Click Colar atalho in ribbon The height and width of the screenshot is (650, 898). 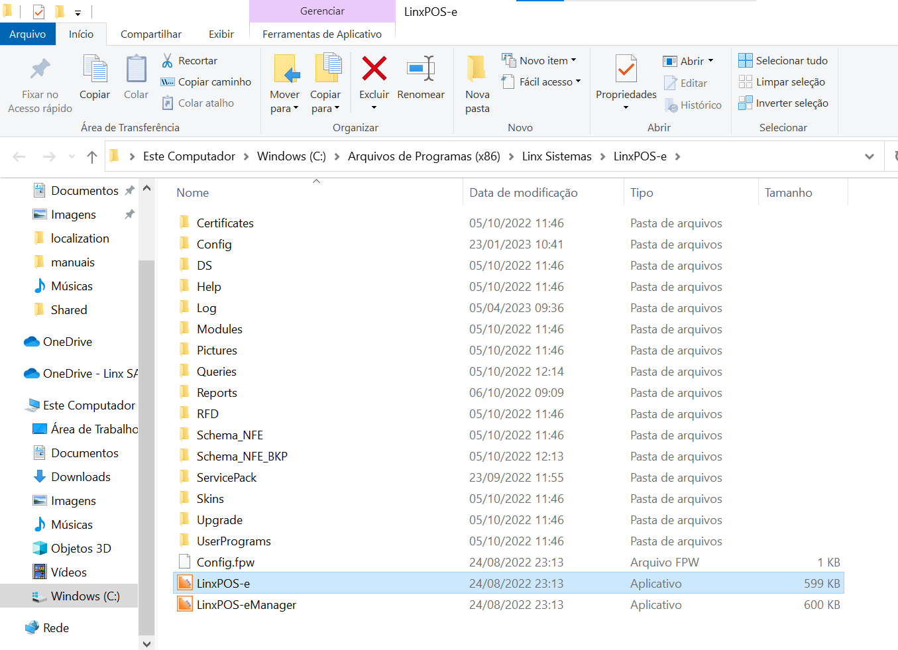click(x=197, y=103)
